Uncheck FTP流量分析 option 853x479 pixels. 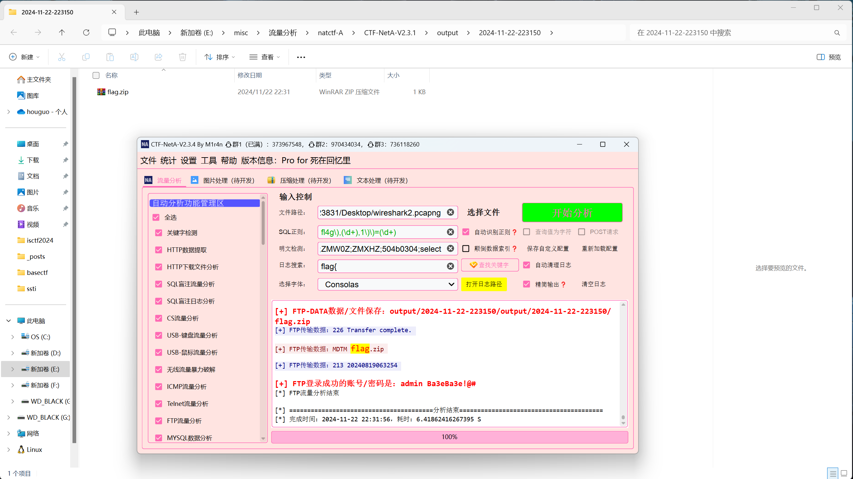click(x=159, y=421)
